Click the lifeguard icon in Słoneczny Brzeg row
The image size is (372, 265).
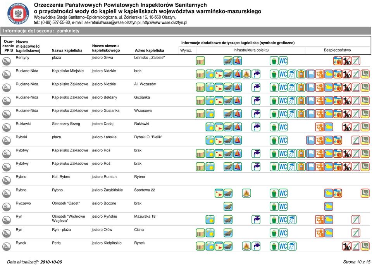pyautogui.click(x=320, y=127)
